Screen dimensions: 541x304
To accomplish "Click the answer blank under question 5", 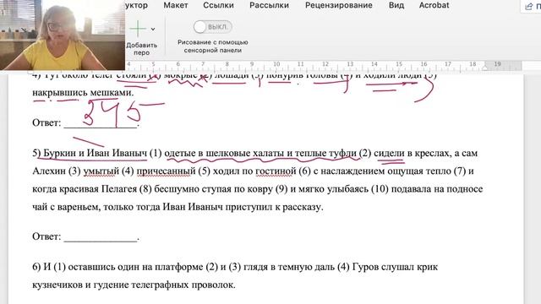I will tap(101, 236).
